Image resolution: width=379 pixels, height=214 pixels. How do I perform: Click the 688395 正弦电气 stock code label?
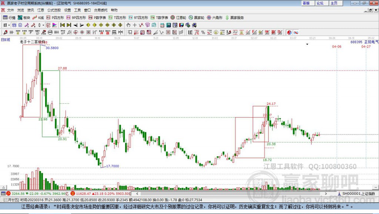pyautogui.click(x=365, y=42)
